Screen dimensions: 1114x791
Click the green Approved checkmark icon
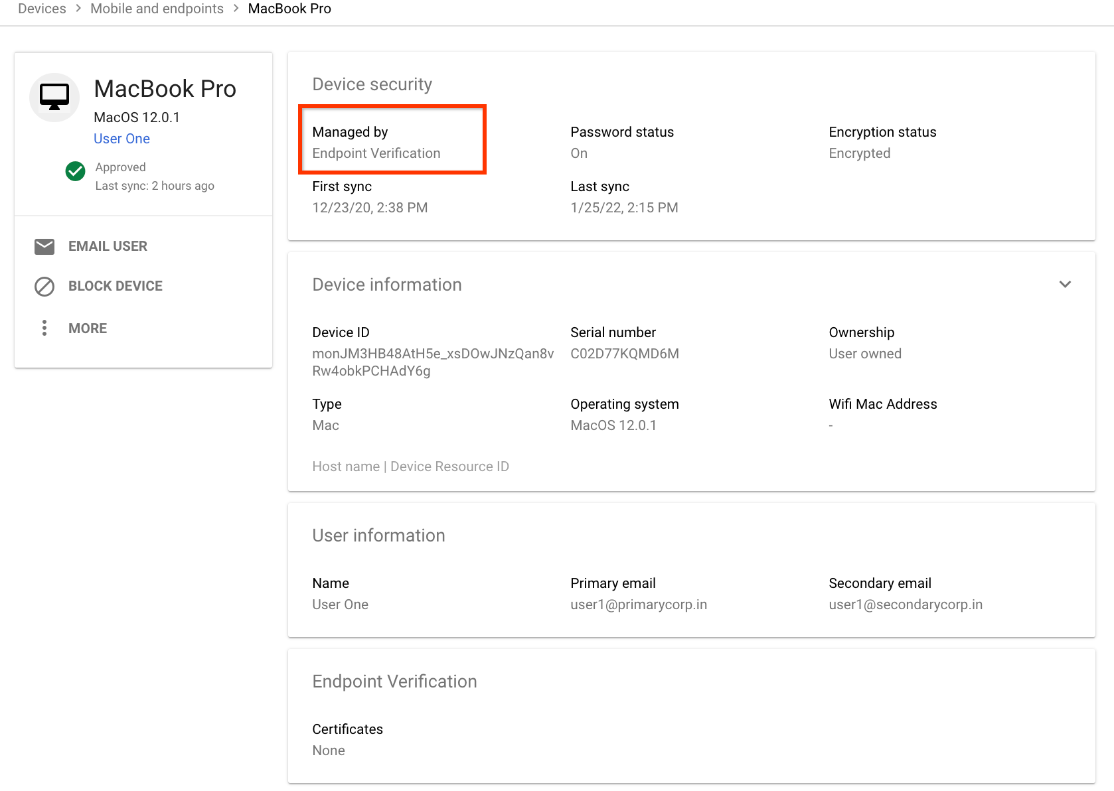[x=76, y=171]
